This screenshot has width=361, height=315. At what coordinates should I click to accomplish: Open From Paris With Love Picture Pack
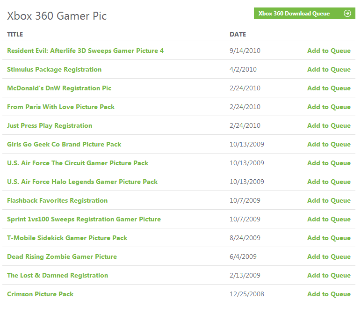pos(61,107)
